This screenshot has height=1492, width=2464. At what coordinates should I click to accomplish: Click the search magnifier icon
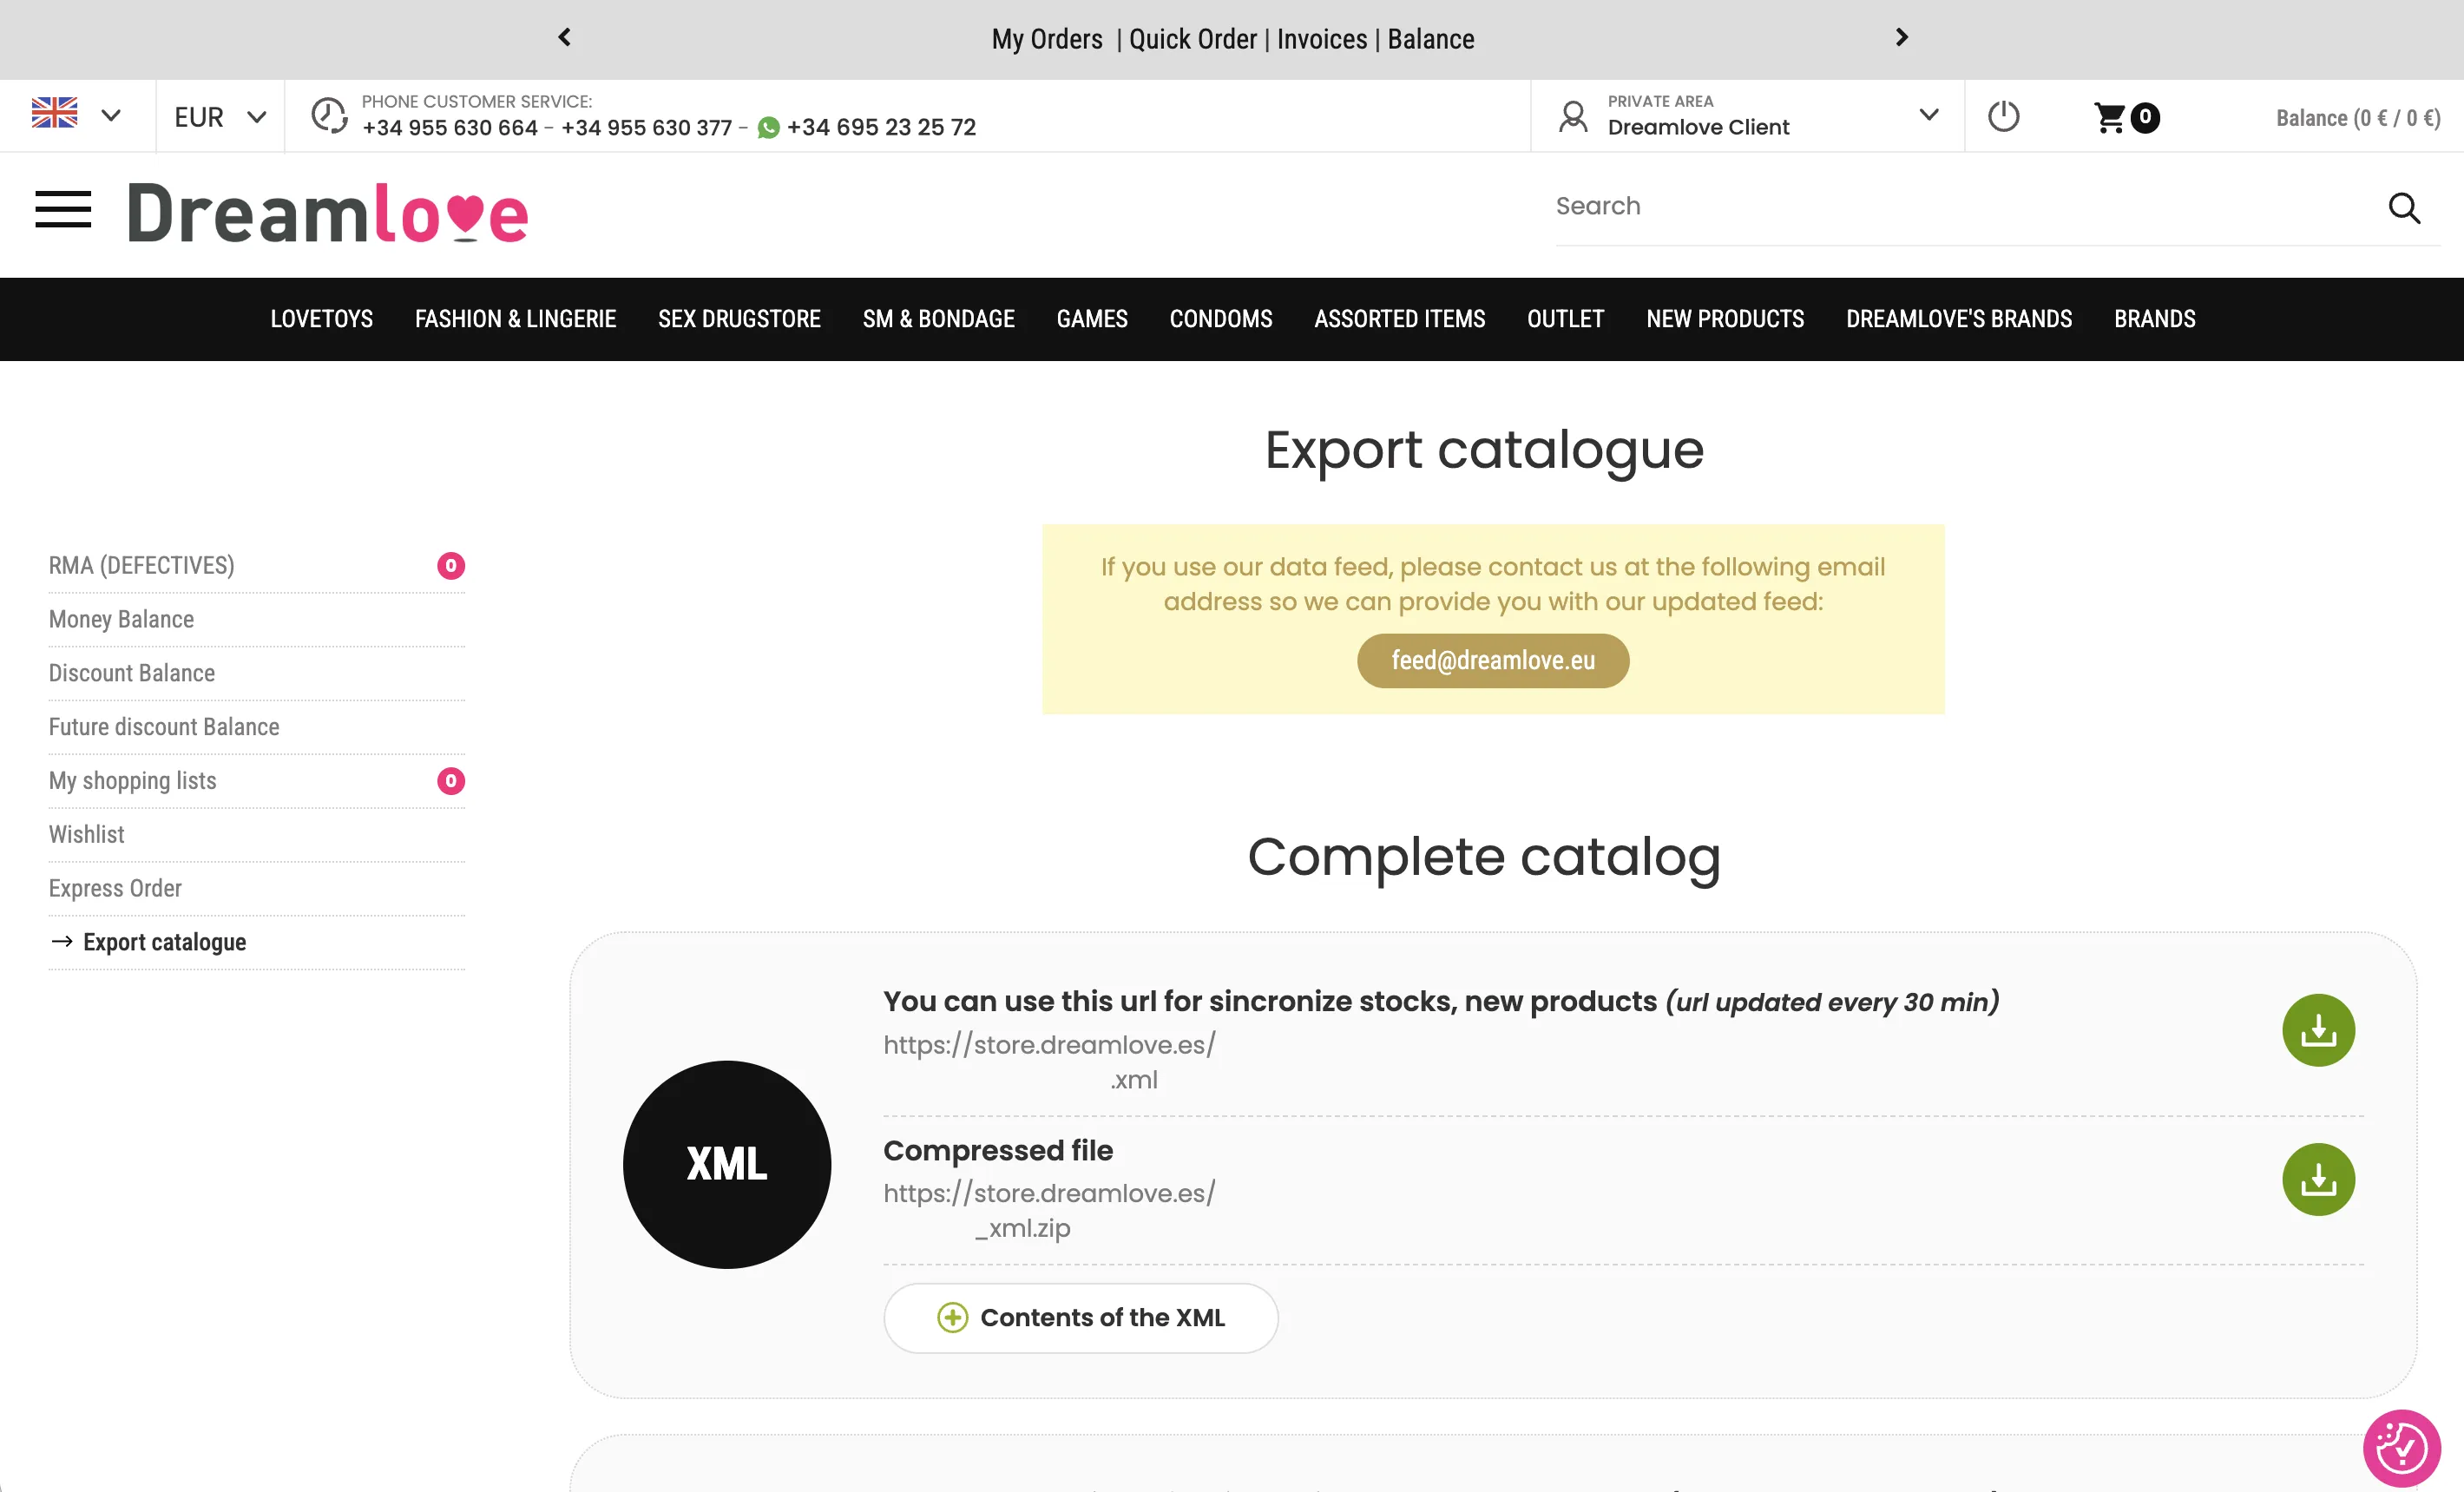2404,208
